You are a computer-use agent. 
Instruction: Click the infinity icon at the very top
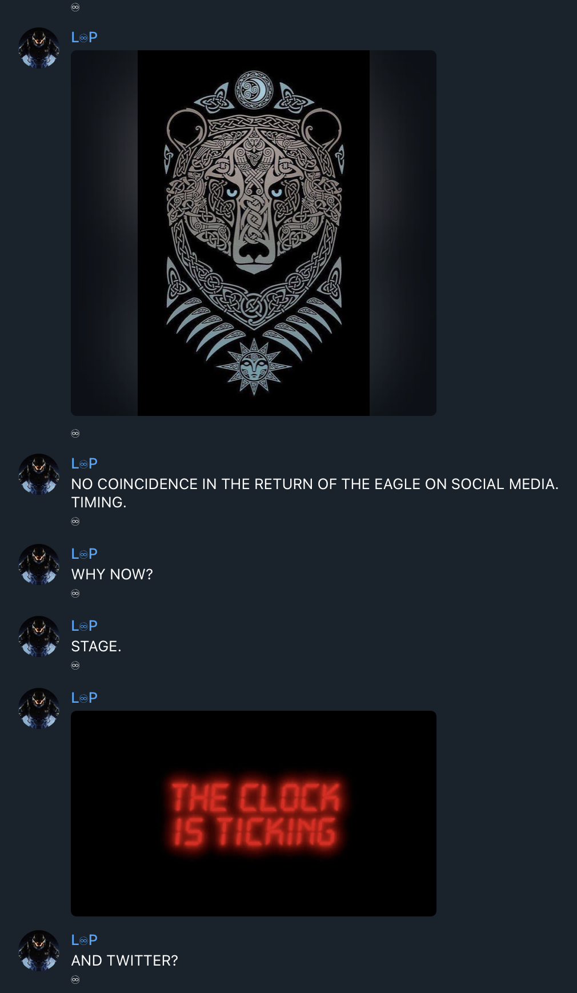(x=75, y=7)
